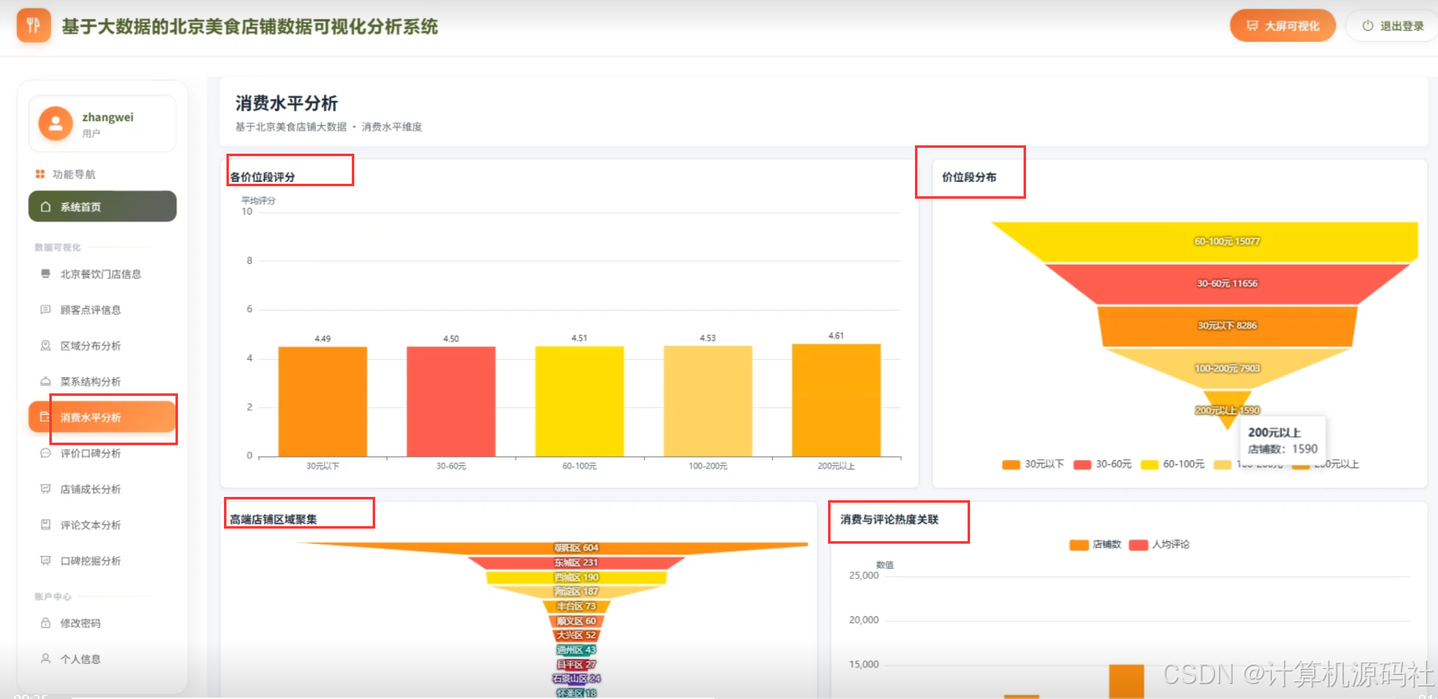This screenshot has width=1438, height=699.
Task: Select 菜系结构分析 in the sidebar
Action: [x=102, y=382]
